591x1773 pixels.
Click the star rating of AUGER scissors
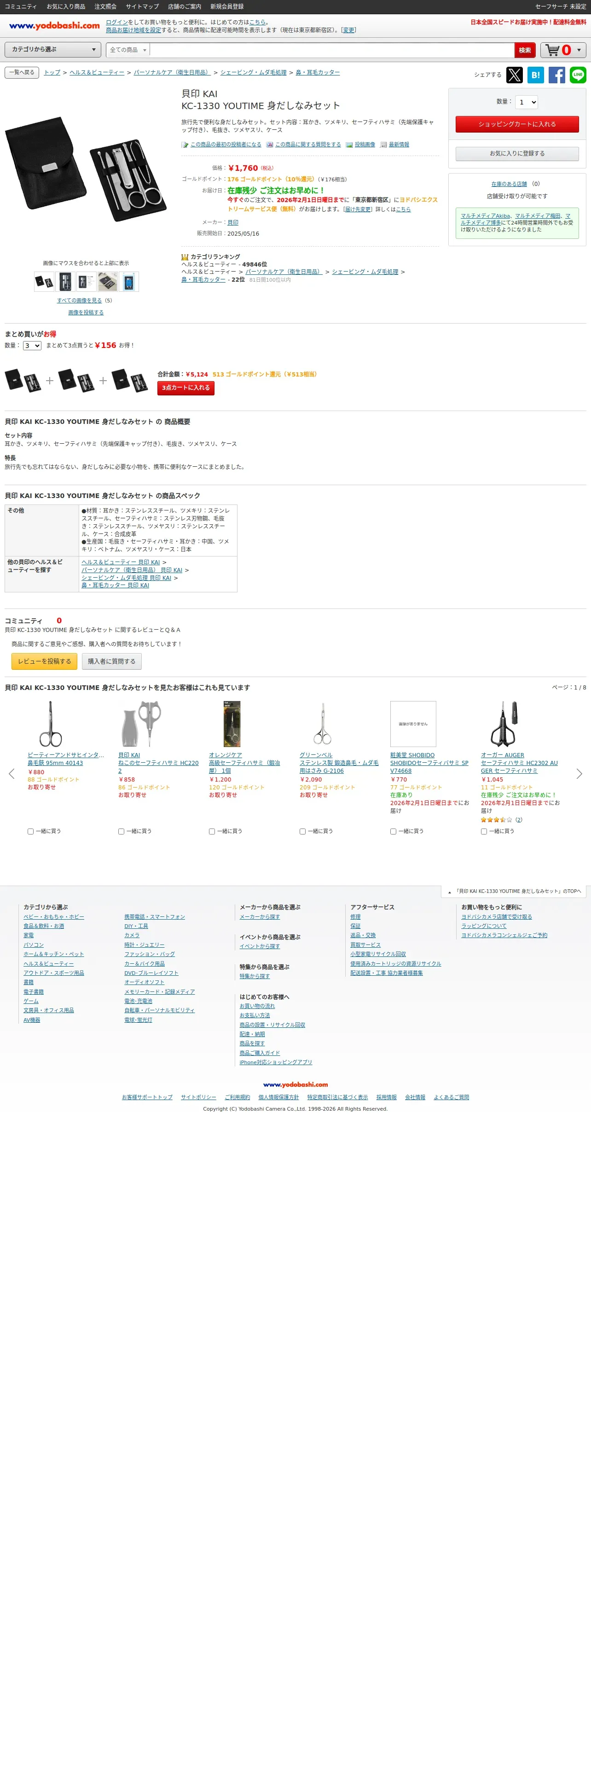pos(496,820)
